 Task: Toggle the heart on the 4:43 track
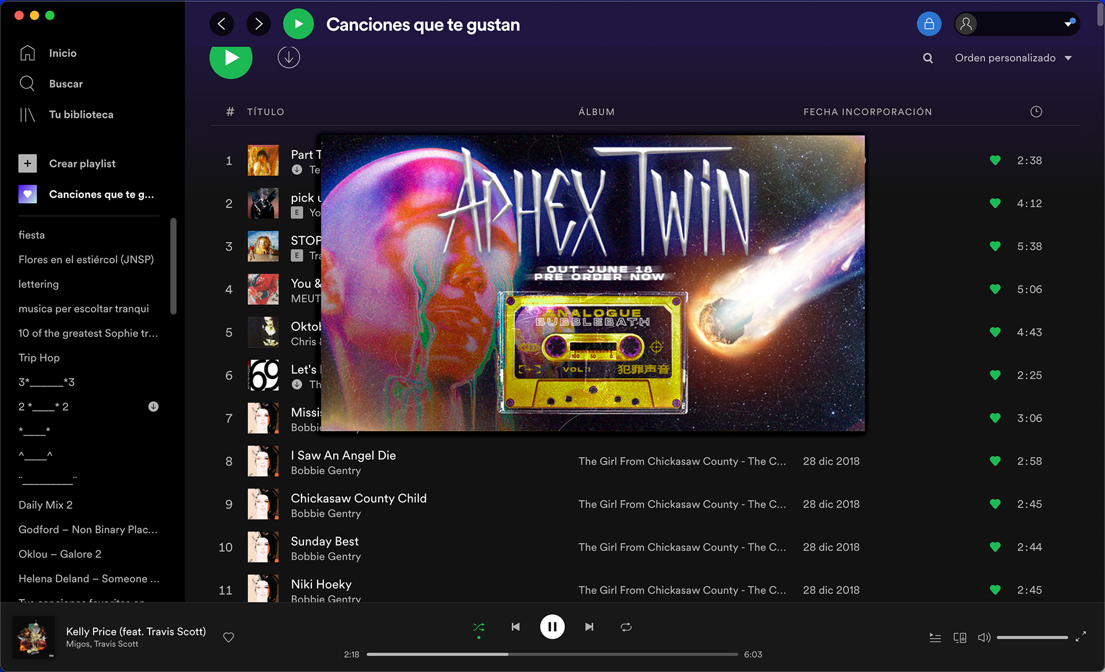[x=995, y=332]
